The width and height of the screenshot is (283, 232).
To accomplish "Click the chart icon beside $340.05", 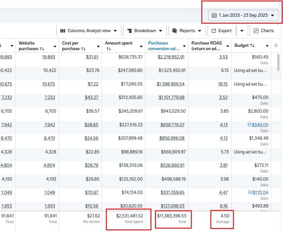I will coord(250,125).
